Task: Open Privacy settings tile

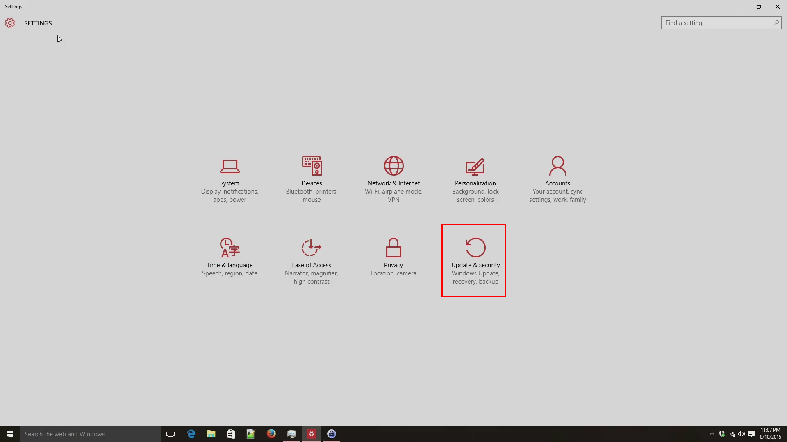Action: point(393,257)
